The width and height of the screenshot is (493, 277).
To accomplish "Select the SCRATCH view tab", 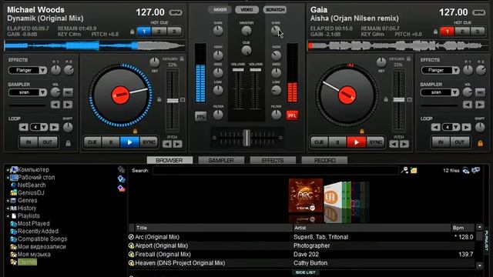I will pos(275,10).
